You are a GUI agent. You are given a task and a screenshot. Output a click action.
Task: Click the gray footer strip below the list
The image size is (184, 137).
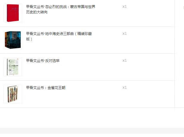pos(92,131)
